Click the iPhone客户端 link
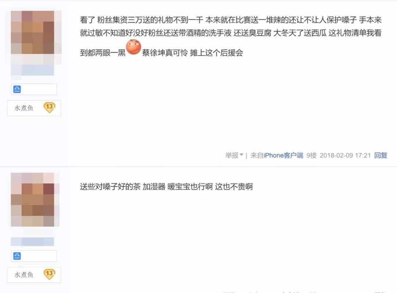Screen dimensions: 397x293 (x=283, y=155)
